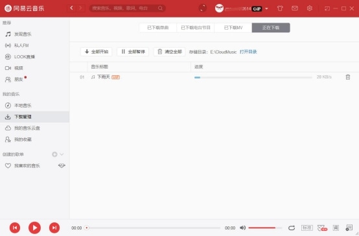Screen dimensions: 359x236
Task: Open the skin theme shirt icon
Action: point(280,8)
